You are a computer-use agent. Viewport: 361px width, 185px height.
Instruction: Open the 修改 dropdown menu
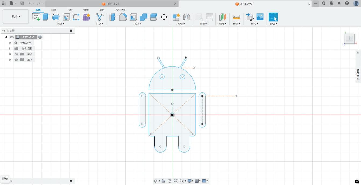coord(138,24)
